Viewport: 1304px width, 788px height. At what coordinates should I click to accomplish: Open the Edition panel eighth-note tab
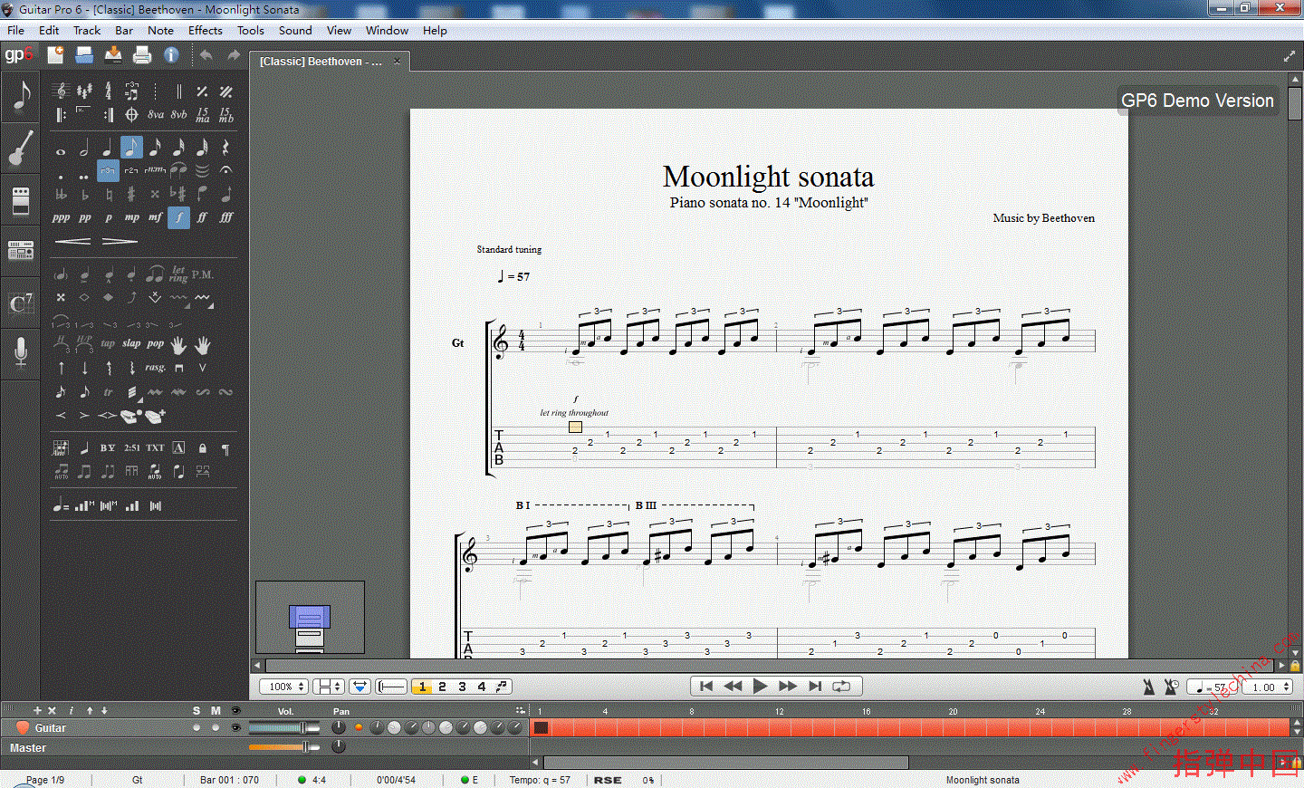point(21,96)
